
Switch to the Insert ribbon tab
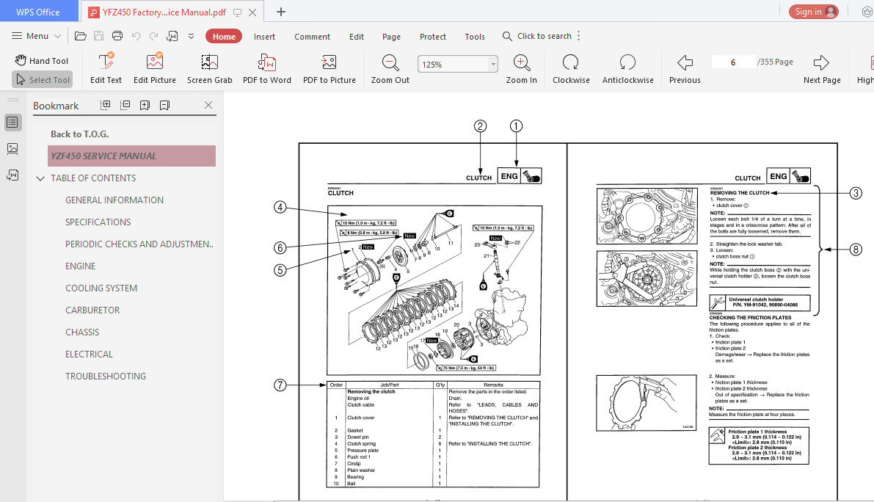pos(264,37)
